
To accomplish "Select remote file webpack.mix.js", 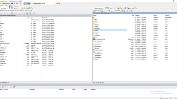I will [99, 50].
